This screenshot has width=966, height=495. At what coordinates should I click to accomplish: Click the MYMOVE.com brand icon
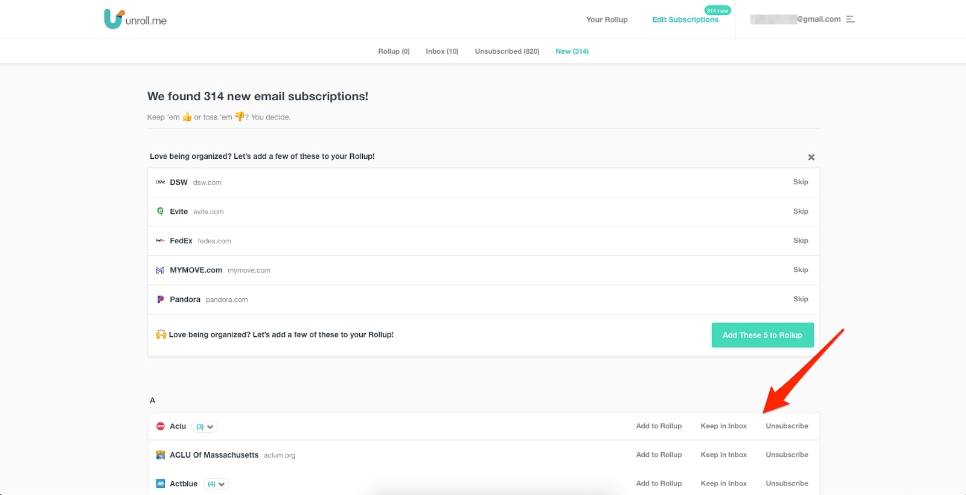pyautogui.click(x=160, y=270)
